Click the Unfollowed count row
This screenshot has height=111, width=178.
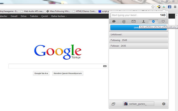(x=139, y=34)
